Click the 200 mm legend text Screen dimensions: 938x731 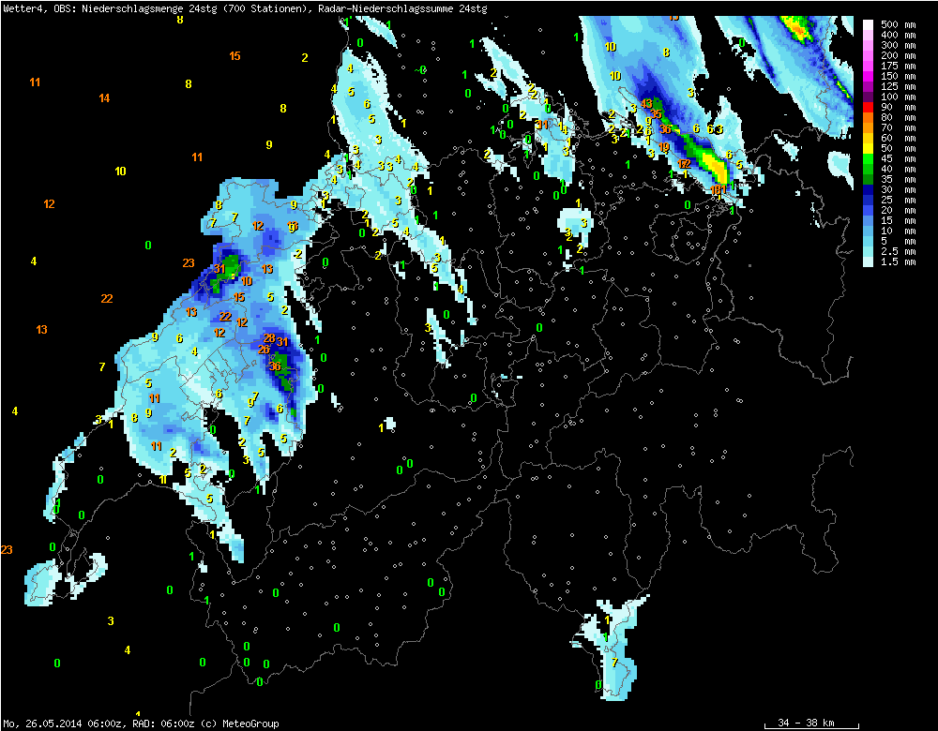pyautogui.click(x=898, y=55)
